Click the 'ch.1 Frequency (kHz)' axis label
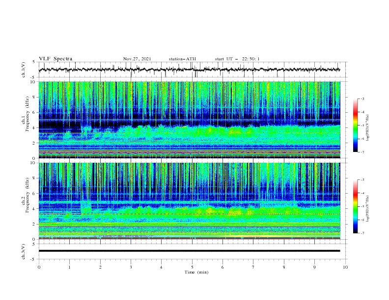 point(26,113)
